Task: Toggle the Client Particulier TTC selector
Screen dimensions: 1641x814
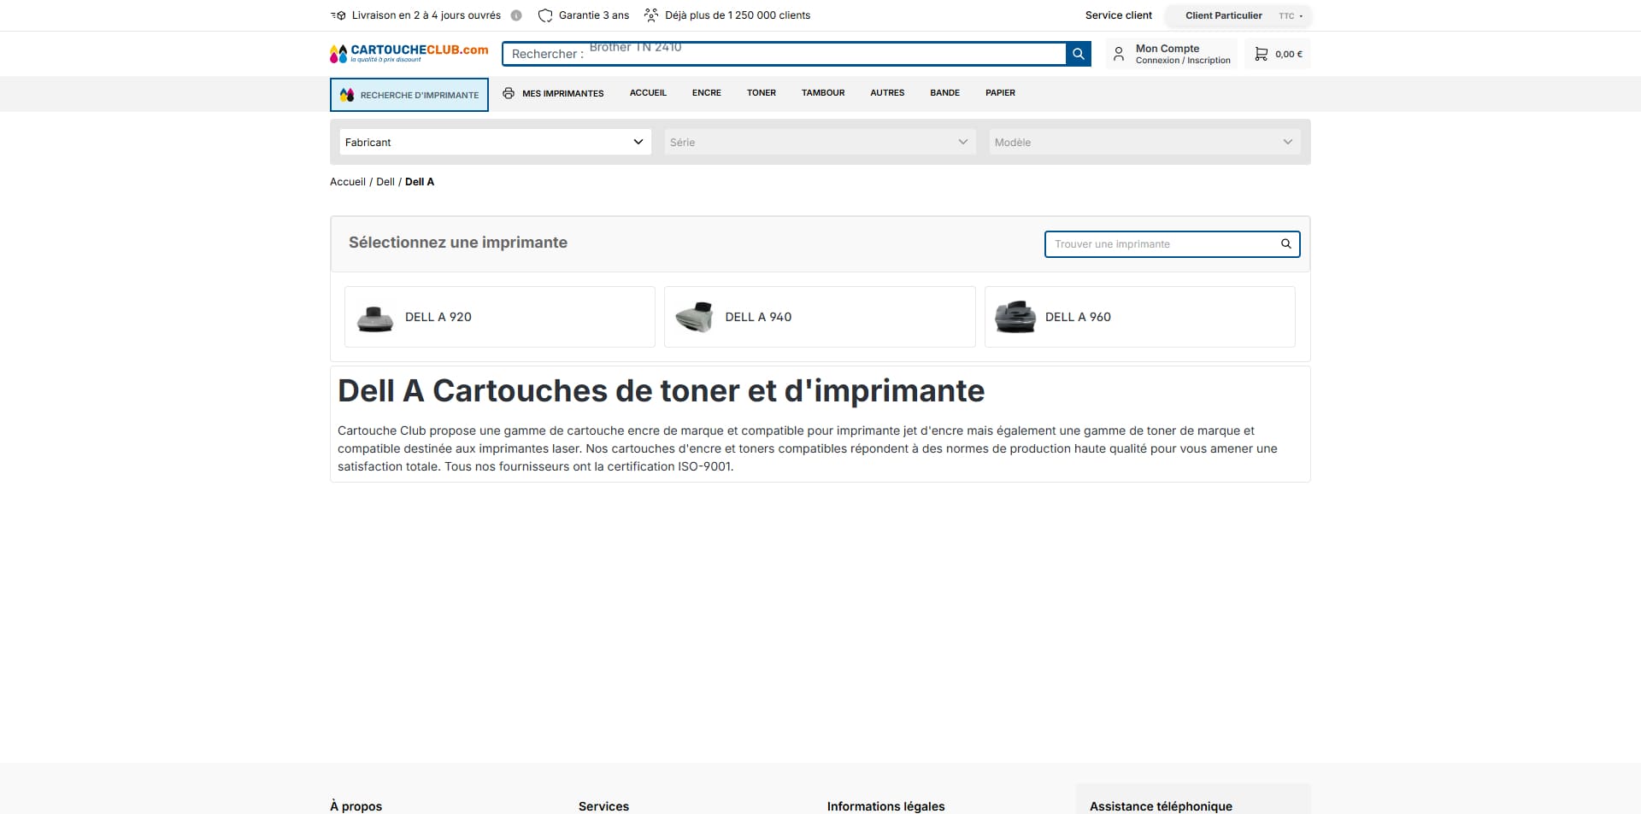Action: pyautogui.click(x=1238, y=15)
